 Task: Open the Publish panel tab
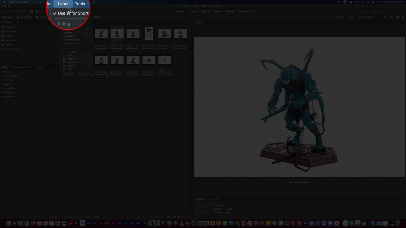[40, 67]
